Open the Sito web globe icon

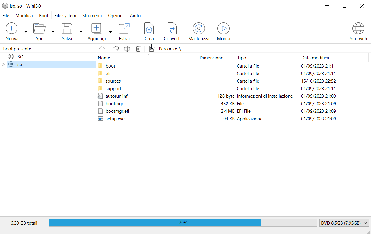(358, 28)
